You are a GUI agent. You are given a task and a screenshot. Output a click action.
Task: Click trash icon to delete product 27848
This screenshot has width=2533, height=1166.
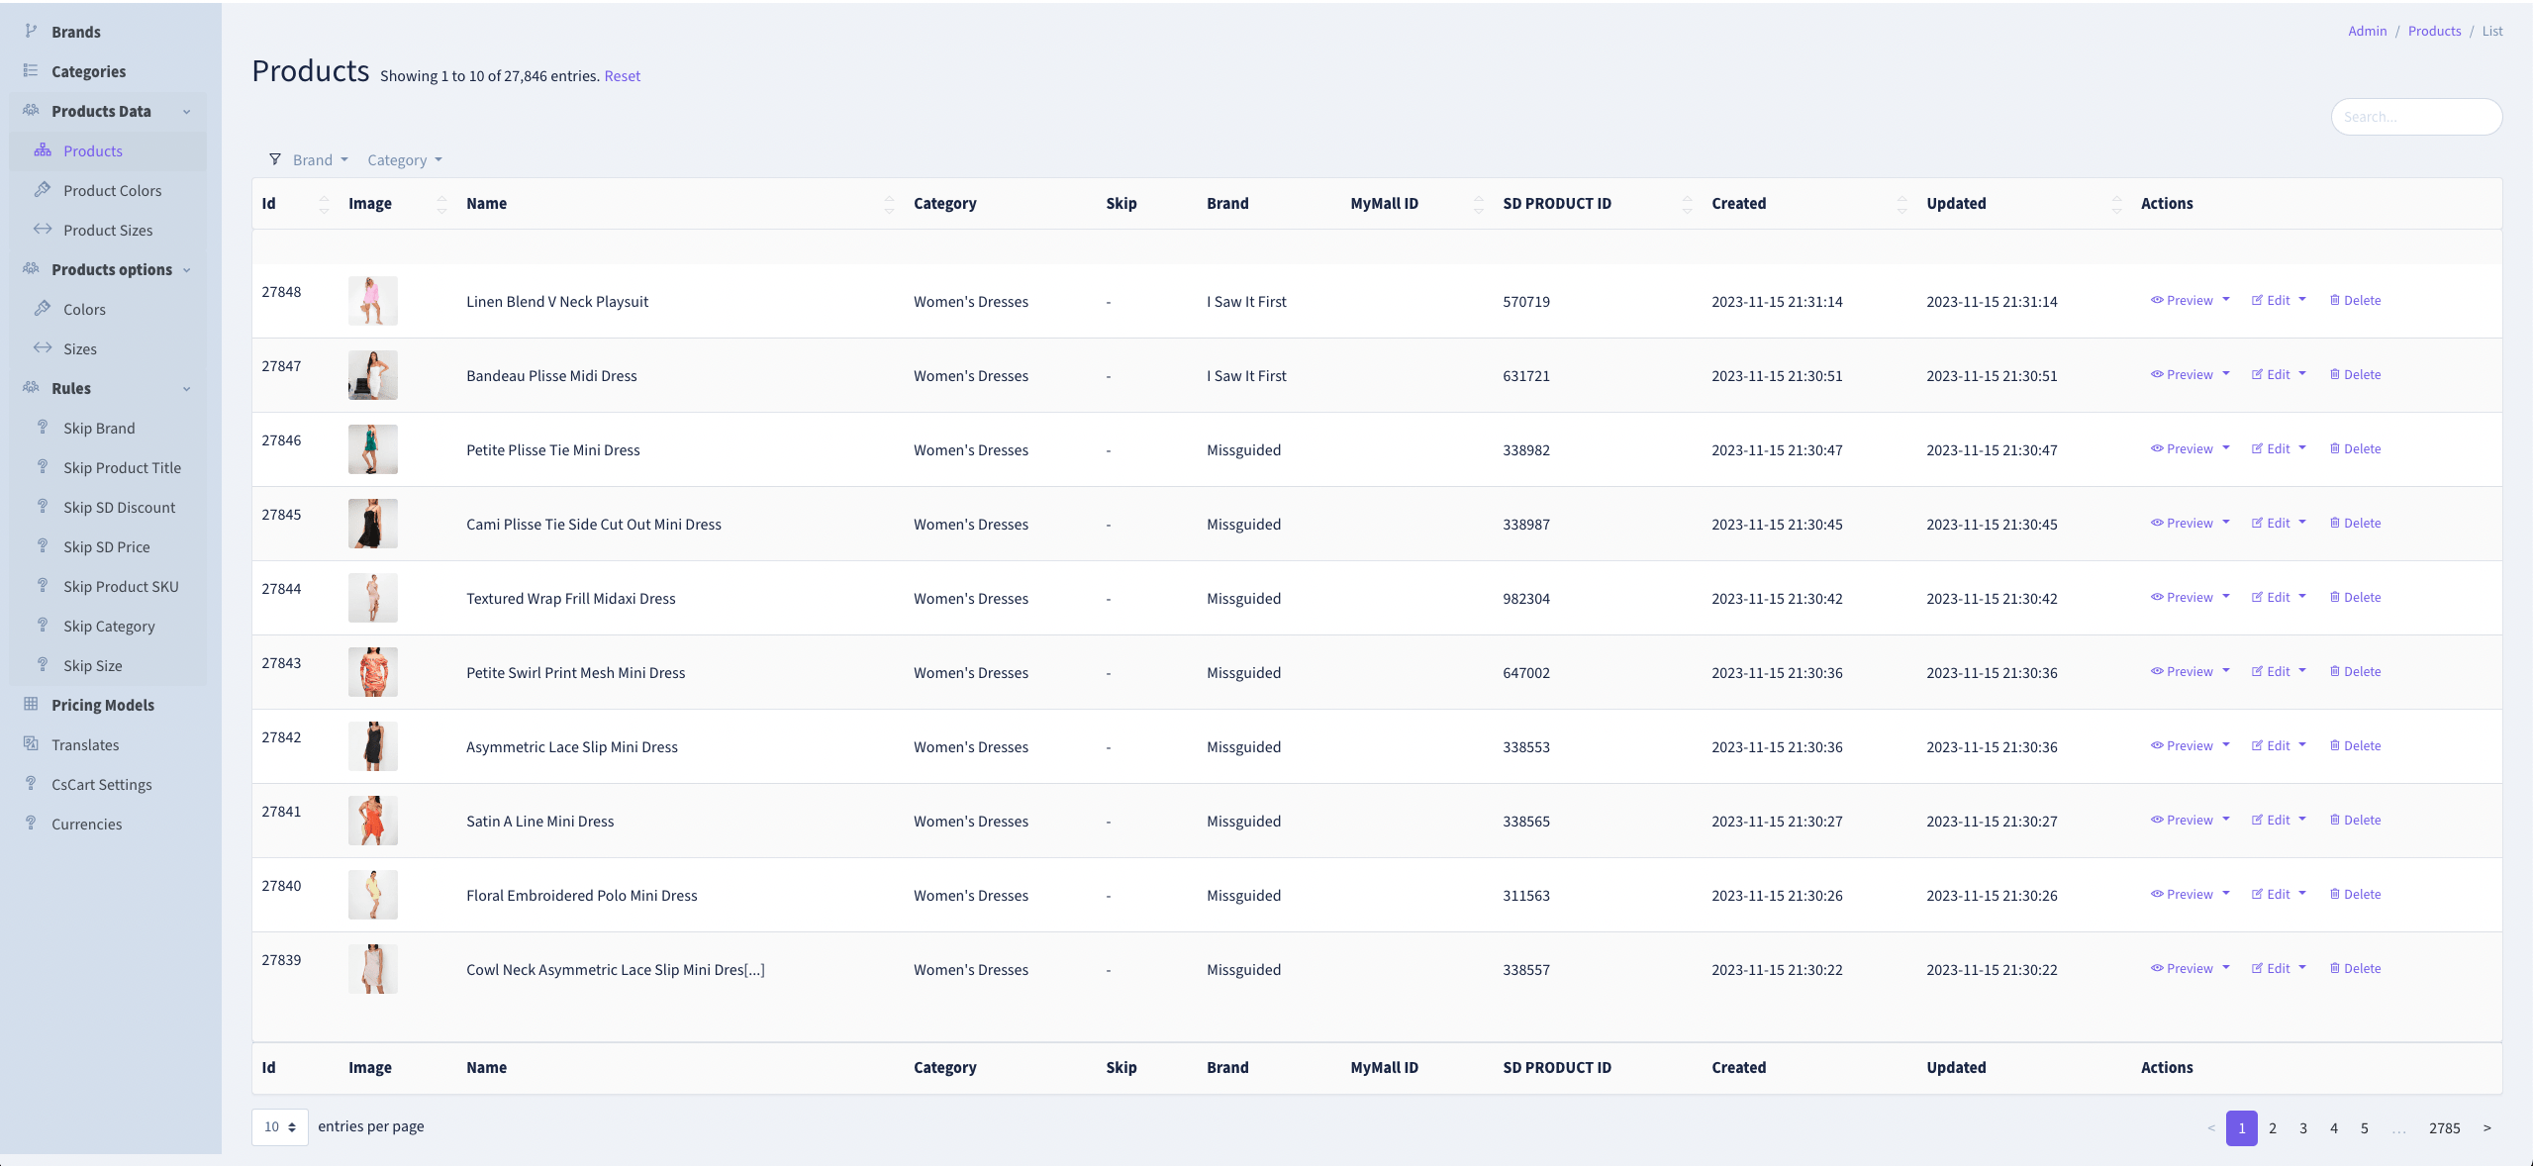point(2335,300)
